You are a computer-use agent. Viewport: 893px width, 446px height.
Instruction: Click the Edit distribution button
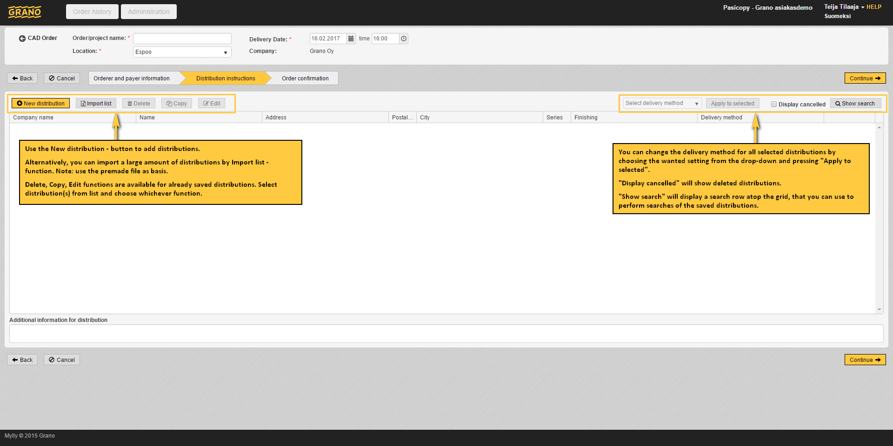pos(212,103)
